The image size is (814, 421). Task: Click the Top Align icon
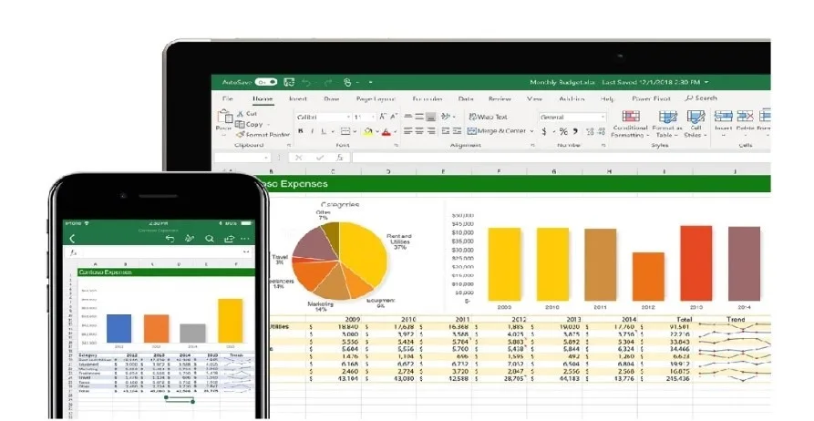(x=408, y=118)
